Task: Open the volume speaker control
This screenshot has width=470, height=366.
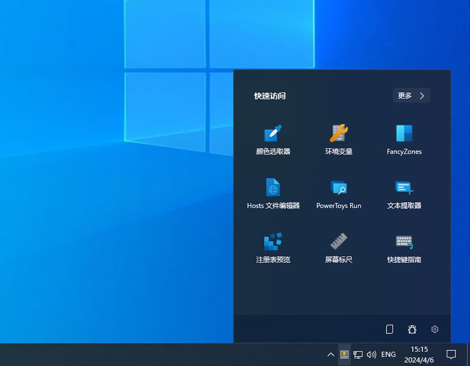Action: click(371, 355)
